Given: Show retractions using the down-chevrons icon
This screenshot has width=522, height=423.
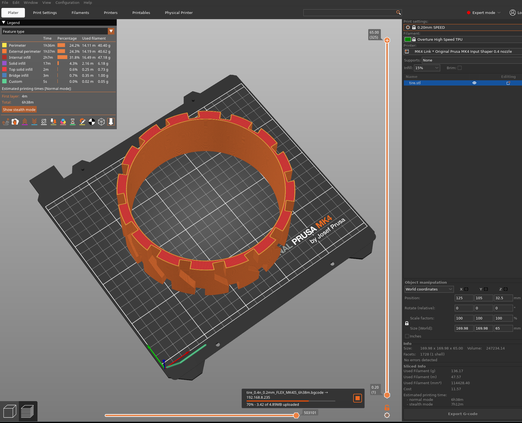Looking at the screenshot, I should tap(34, 122).
